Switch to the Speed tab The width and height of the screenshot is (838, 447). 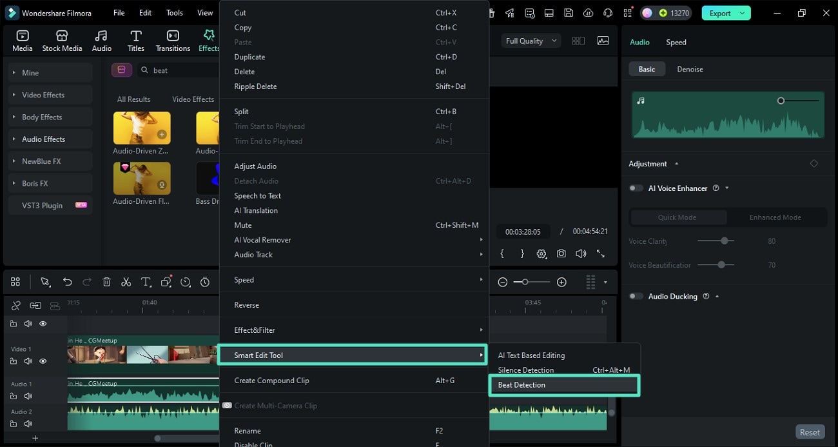click(x=676, y=42)
